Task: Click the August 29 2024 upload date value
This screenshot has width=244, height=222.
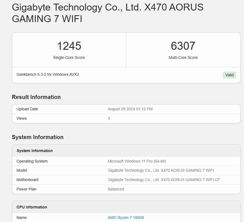Action: tap(130, 109)
